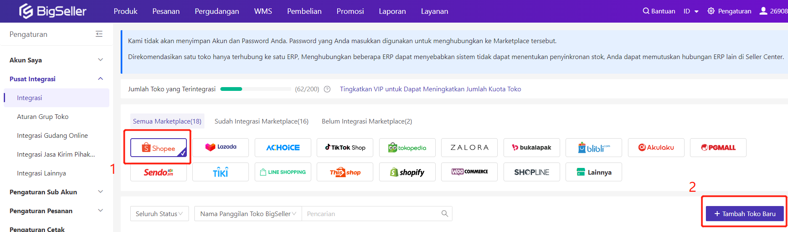Click the quota help question mark icon

(x=327, y=89)
